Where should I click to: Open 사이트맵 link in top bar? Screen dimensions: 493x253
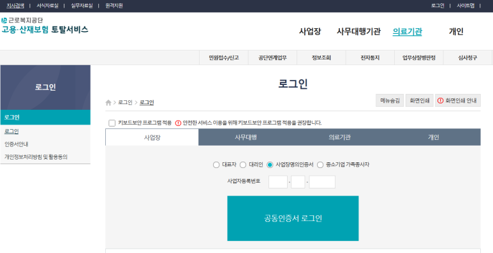point(466,6)
